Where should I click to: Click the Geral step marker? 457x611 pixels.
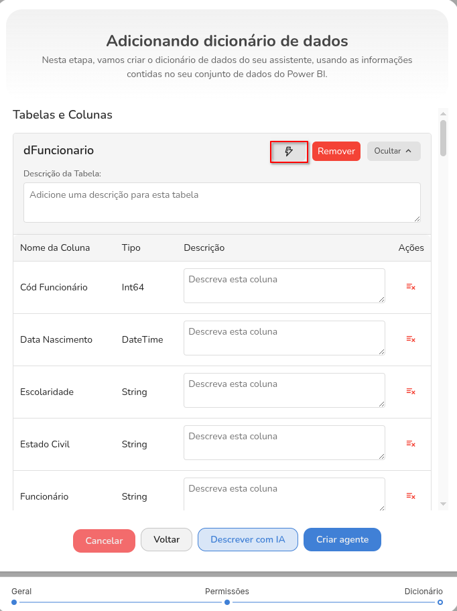pyautogui.click(x=14, y=602)
